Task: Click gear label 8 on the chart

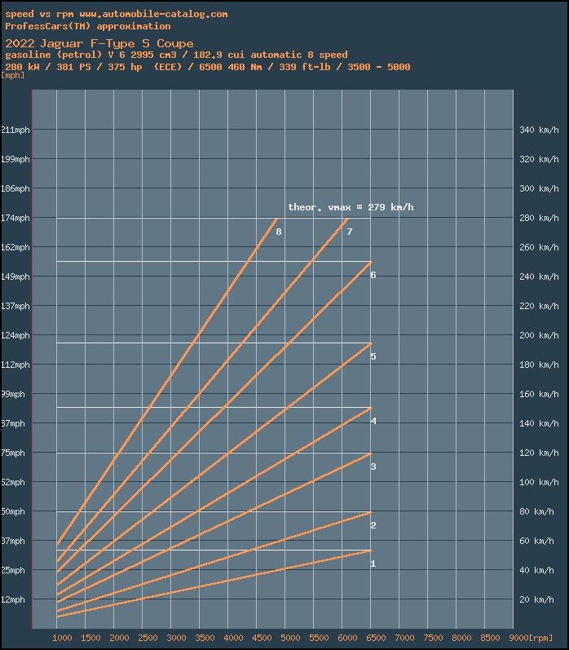Action: point(279,232)
